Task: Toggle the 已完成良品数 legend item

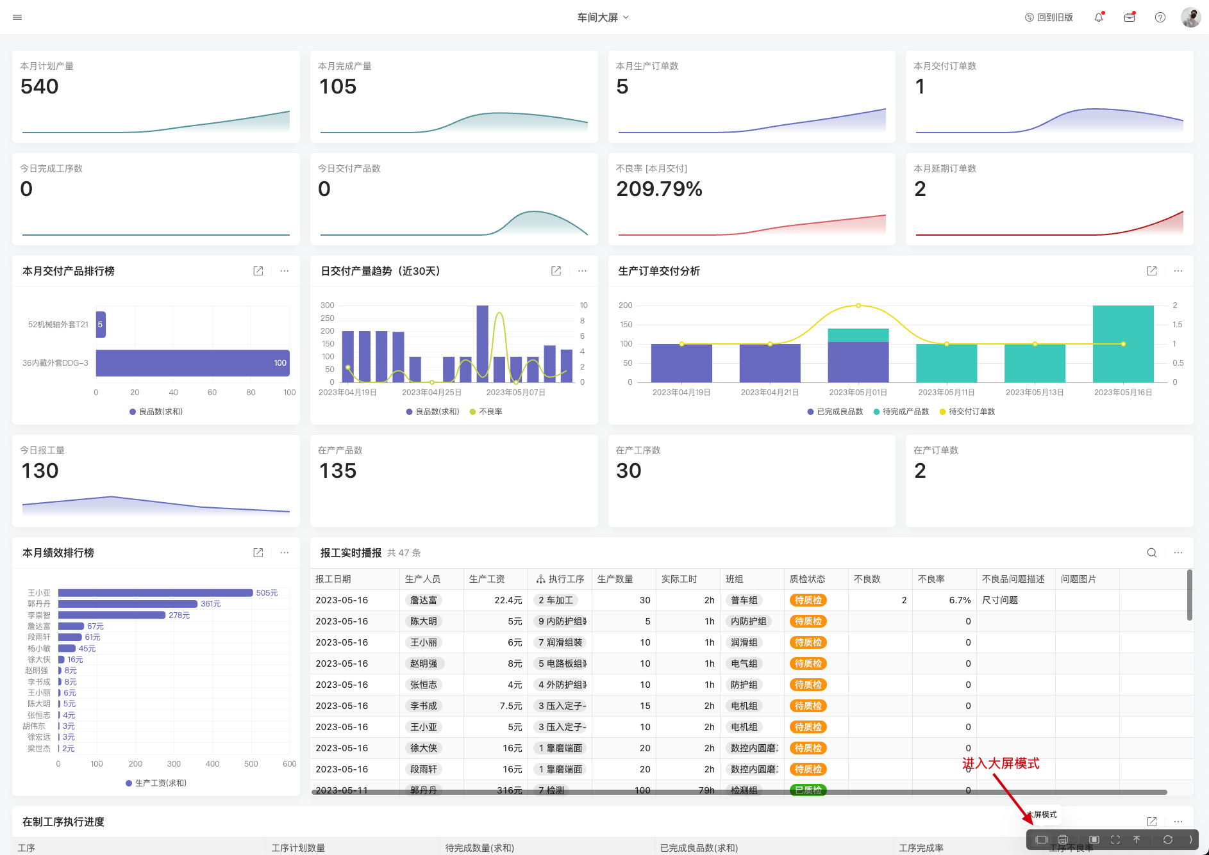Action: [x=835, y=412]
